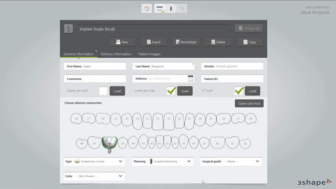
Task: Expand the Surgical guide dropdown
Action: tap(231, 161)
